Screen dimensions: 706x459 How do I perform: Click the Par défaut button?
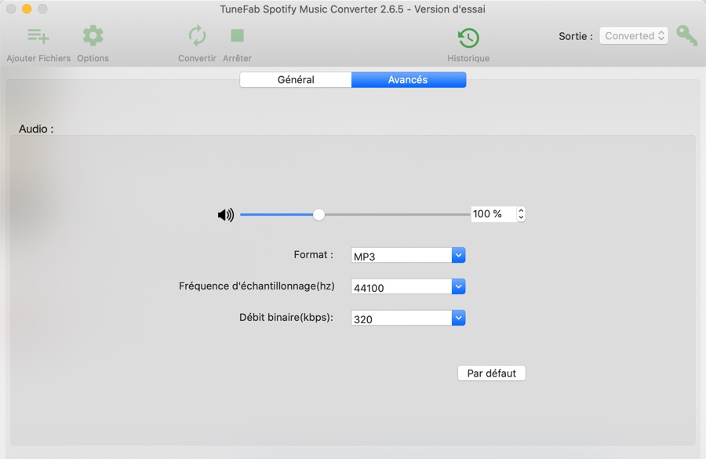tap(491, 373)
